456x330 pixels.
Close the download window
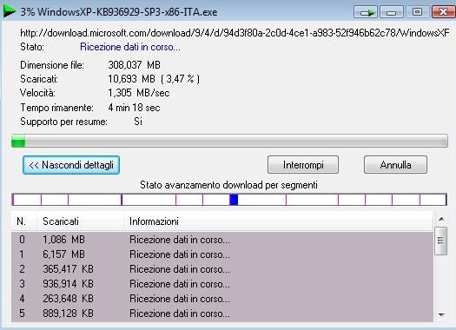(443, 12)
